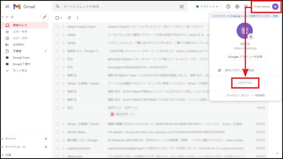Open Google apps grid icon
The height and width of the screenshot is (159, 283).
(x=246, y=7)
